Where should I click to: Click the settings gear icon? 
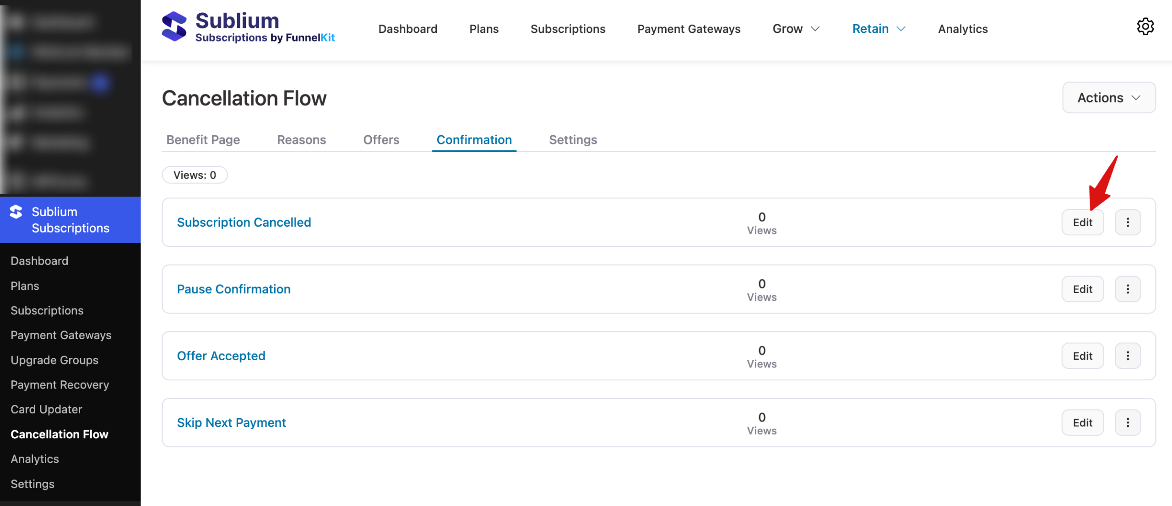click(x=1145, y=27)
